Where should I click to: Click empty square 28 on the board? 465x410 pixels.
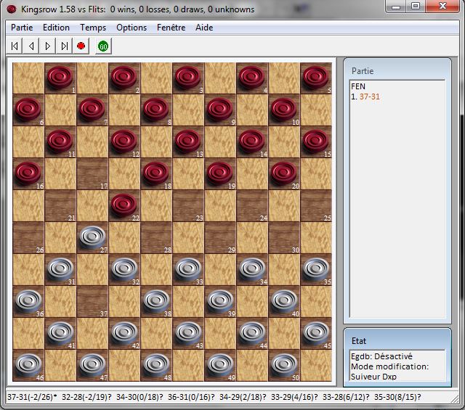[156, 237]
